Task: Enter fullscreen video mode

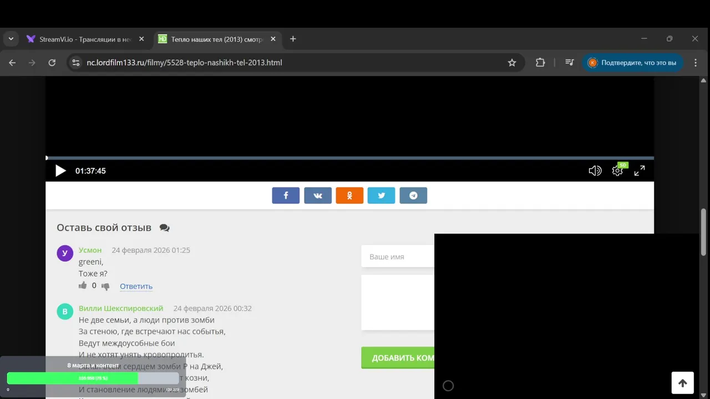Action: click(x=640, y=171)
